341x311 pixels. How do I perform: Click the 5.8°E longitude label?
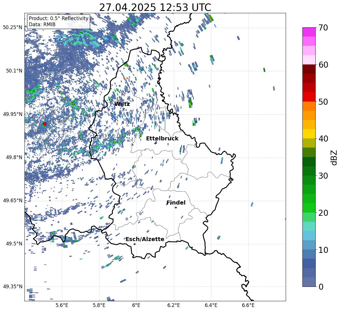[x=99, y=305]
